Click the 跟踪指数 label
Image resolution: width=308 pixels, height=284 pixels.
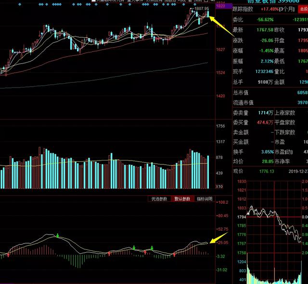244,9
